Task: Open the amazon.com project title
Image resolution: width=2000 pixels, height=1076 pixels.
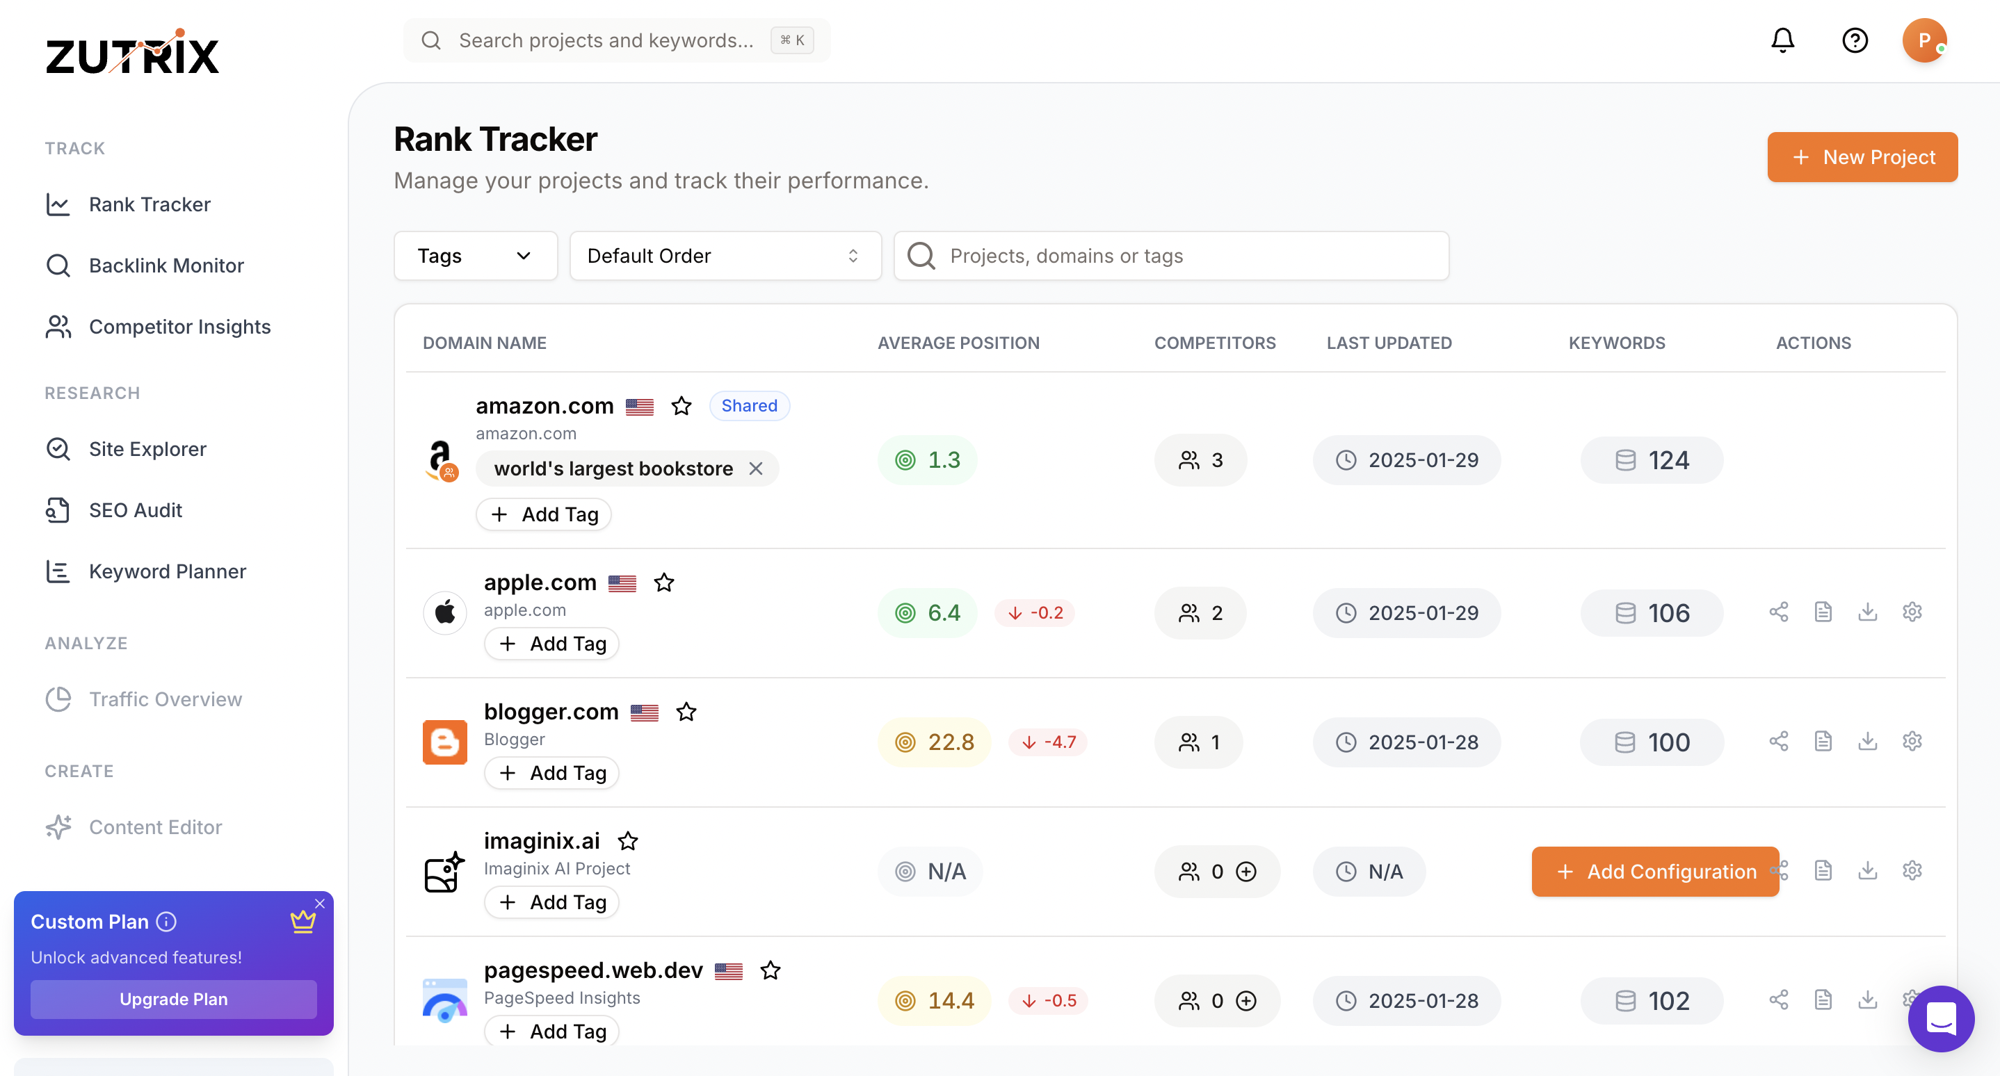Action: tap(545, 406)
